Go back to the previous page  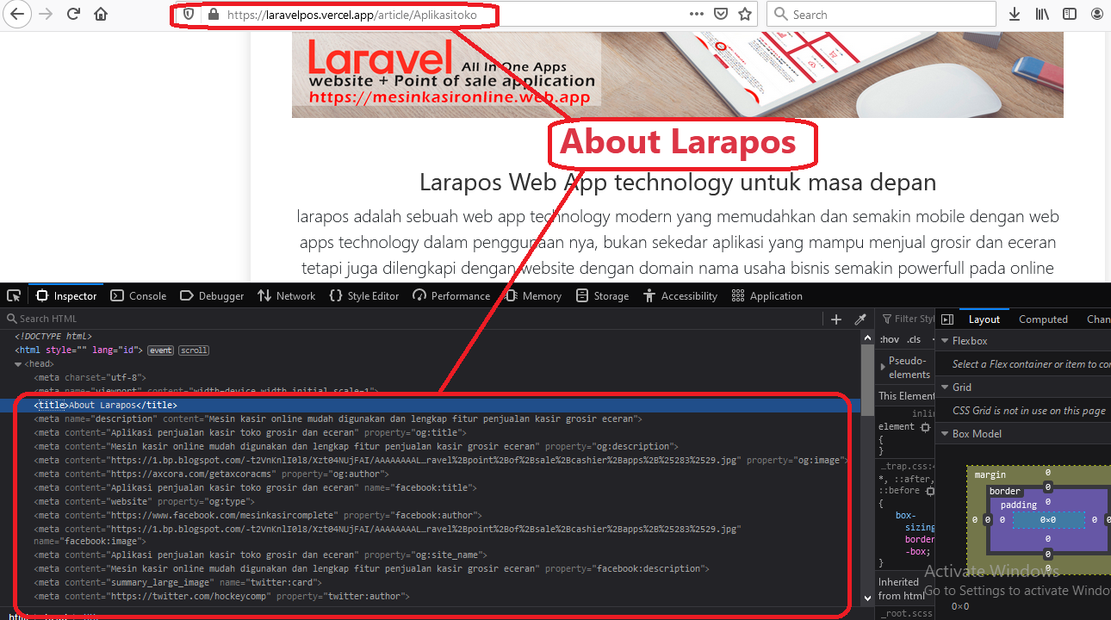17,14
